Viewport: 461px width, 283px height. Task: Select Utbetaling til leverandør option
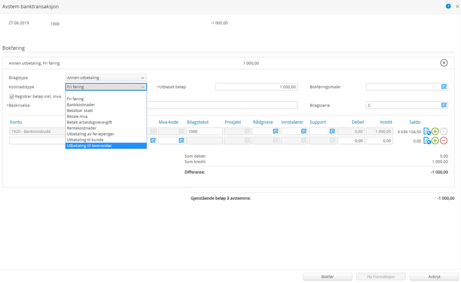[x=106, y=146]
